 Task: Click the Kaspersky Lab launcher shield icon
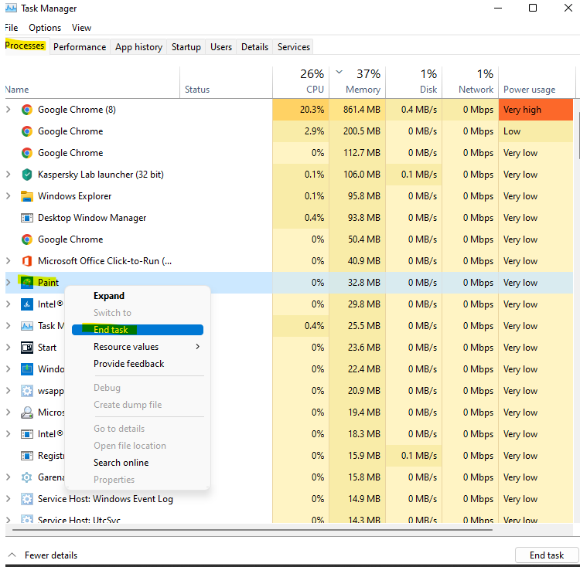[x=26, y=175]
